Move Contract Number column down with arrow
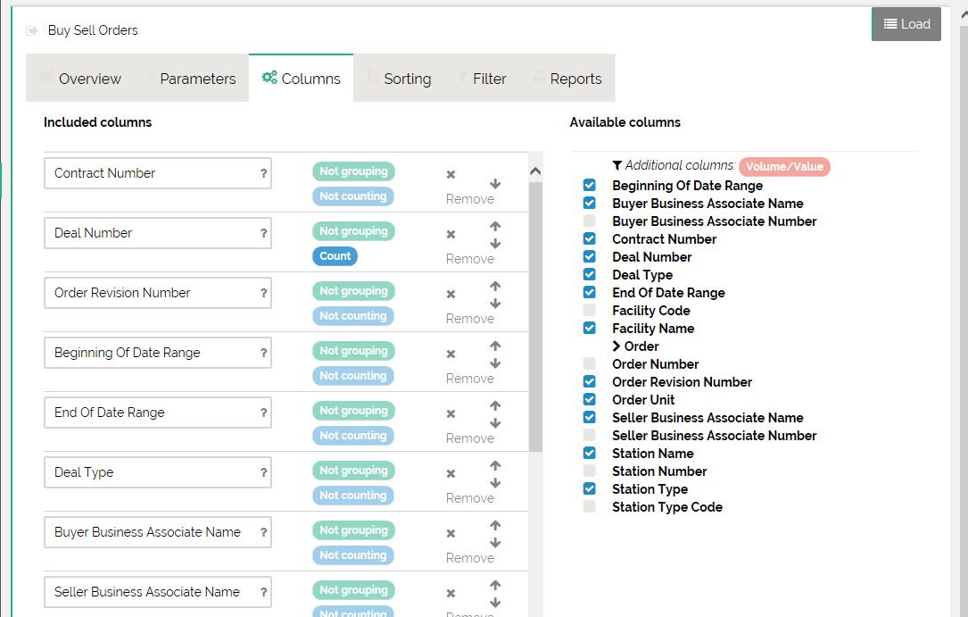Image resolution: width=968 pixels, height=617 pixels. (495, 184)
